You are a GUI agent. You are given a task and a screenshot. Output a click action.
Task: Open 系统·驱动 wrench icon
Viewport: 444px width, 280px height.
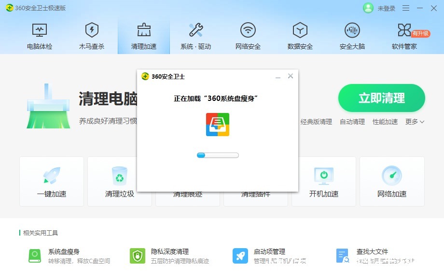[196, 30]
